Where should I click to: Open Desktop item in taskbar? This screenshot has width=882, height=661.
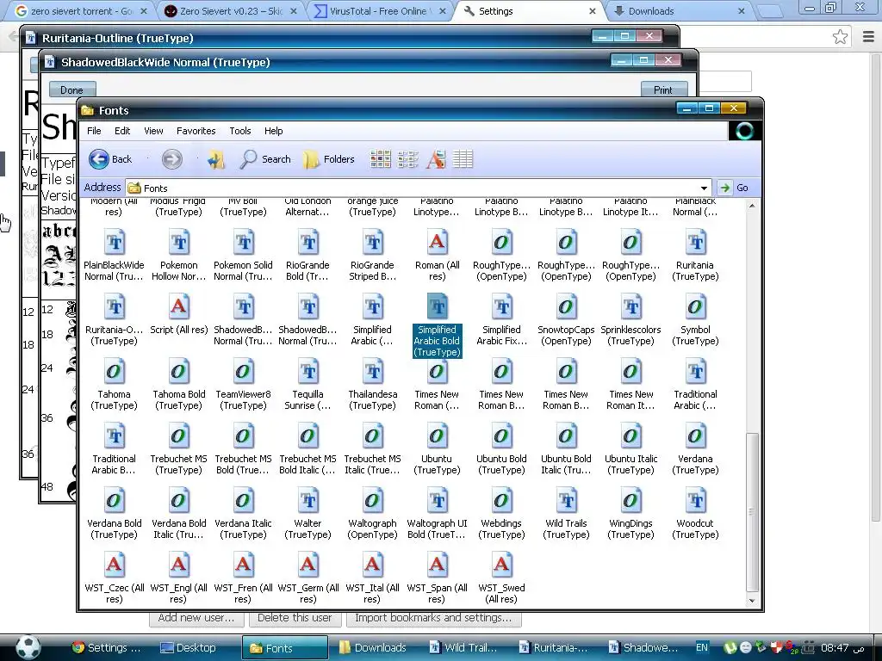click(x=189, y=647)
